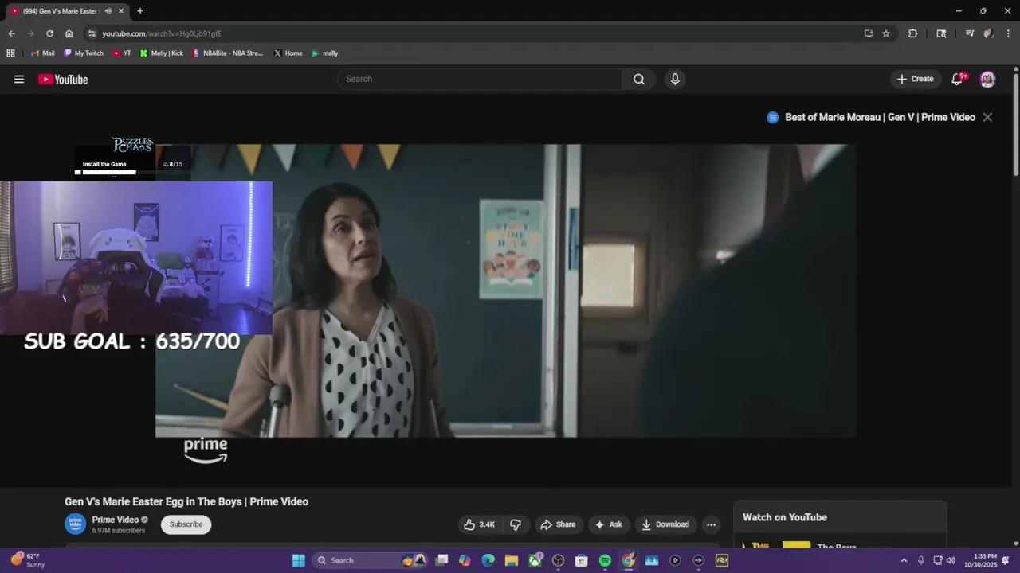The height and width of the screenshot is (573, 1020).
Task: Open the clock showing 1:35 PM
Action: 985,560
